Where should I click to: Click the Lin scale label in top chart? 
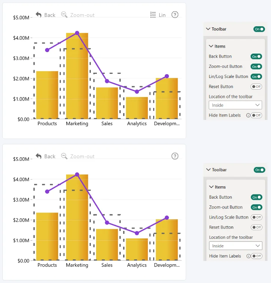click(162, 15)
